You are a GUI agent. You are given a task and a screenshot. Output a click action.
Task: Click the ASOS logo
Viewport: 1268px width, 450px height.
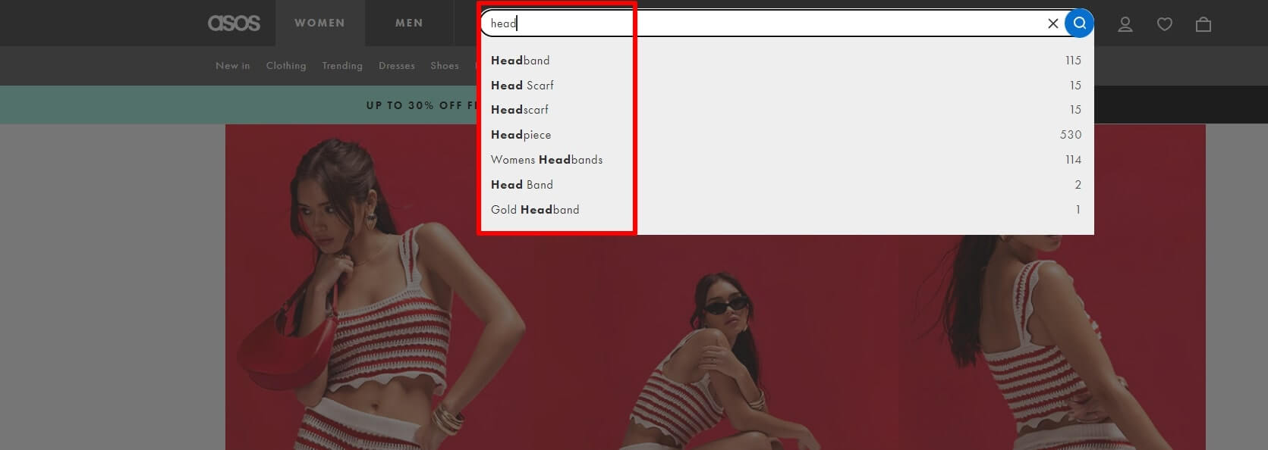pyautogui.click(x=234, y=23)
